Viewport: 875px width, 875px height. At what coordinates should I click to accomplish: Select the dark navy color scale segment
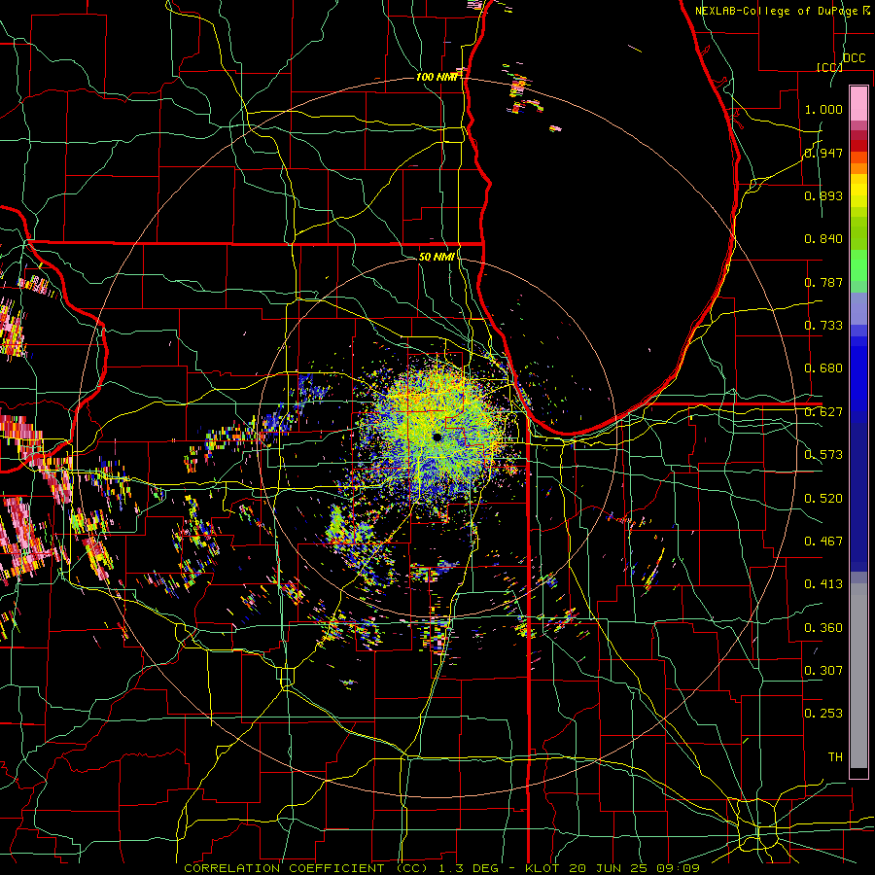858,497
